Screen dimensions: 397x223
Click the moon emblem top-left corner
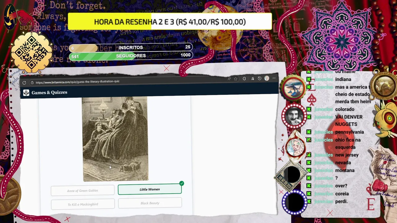tap(10, 17)
